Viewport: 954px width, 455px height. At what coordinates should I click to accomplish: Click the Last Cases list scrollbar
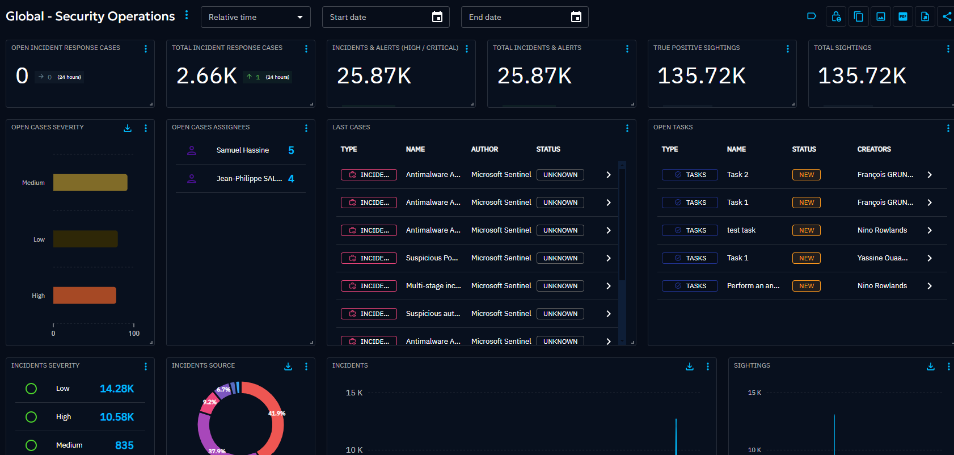click(622, 225)
